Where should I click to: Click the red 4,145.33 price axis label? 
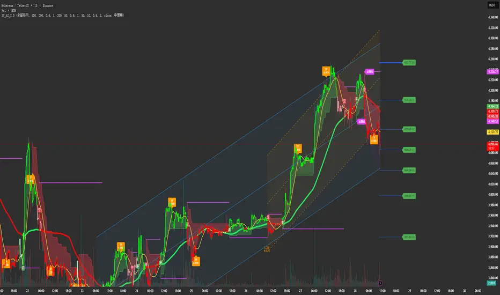[492, 116]
